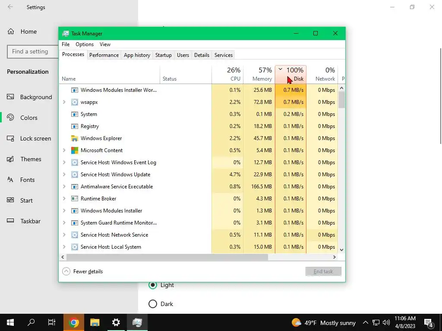Click the volume speaker tray icon
442x331 pixels.
point(386,322)
